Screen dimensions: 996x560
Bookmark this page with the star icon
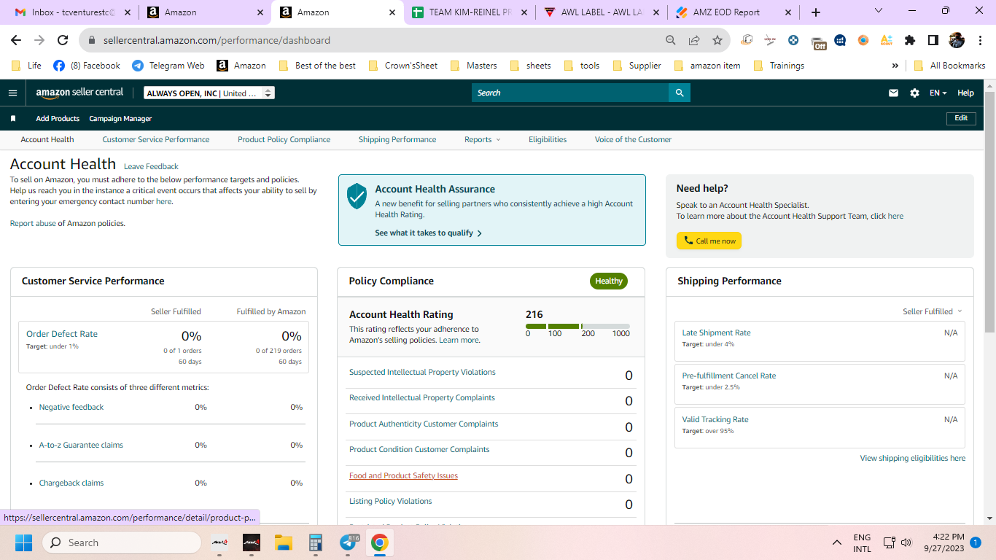[717, 40]
